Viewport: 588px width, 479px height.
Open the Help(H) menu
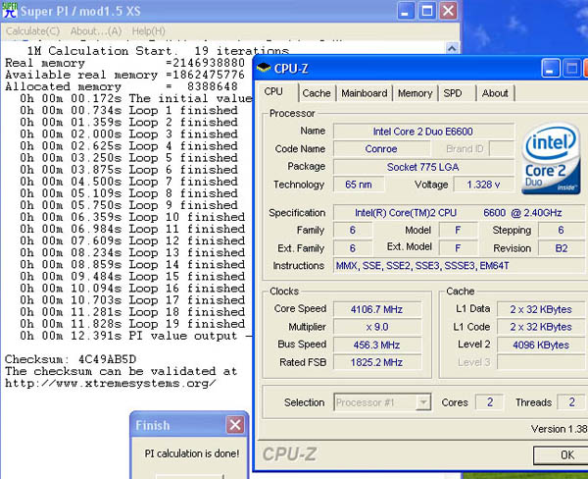[x=148, y=31]
